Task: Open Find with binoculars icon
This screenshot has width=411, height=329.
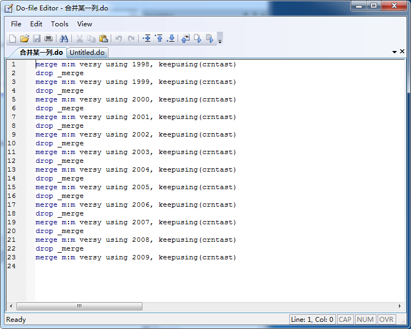Action: 64,38
